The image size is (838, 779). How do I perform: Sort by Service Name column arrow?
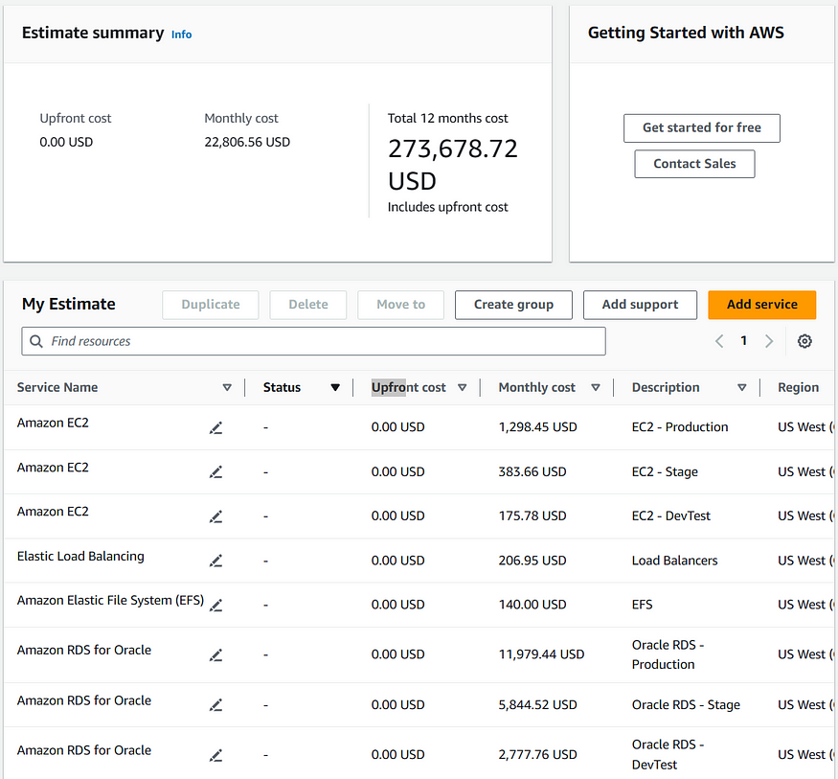tap(227, 388)
